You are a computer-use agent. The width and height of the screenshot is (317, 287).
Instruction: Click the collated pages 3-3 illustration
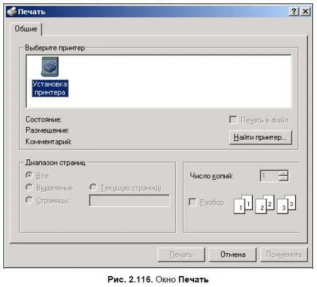tap(286, 204)
